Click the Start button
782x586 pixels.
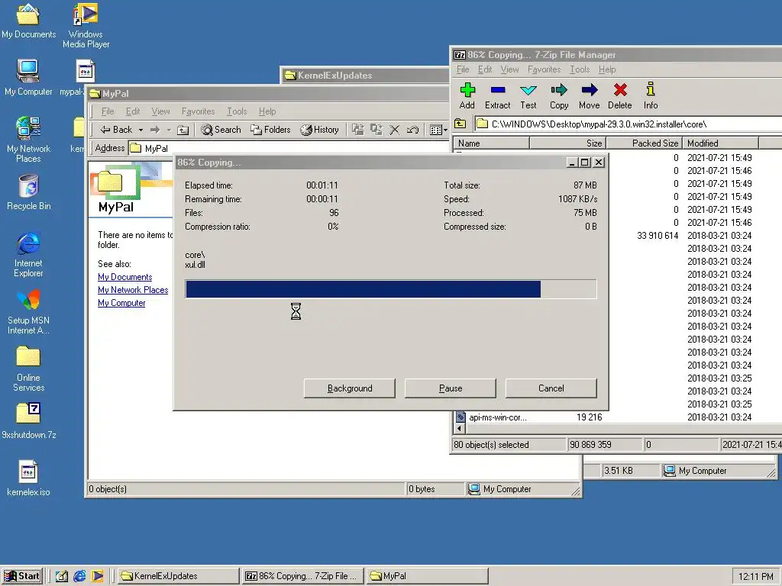pyautogui.click(x=22, y=576)
